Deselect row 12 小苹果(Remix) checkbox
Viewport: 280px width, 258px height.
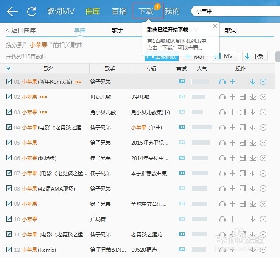pos(9,249)
